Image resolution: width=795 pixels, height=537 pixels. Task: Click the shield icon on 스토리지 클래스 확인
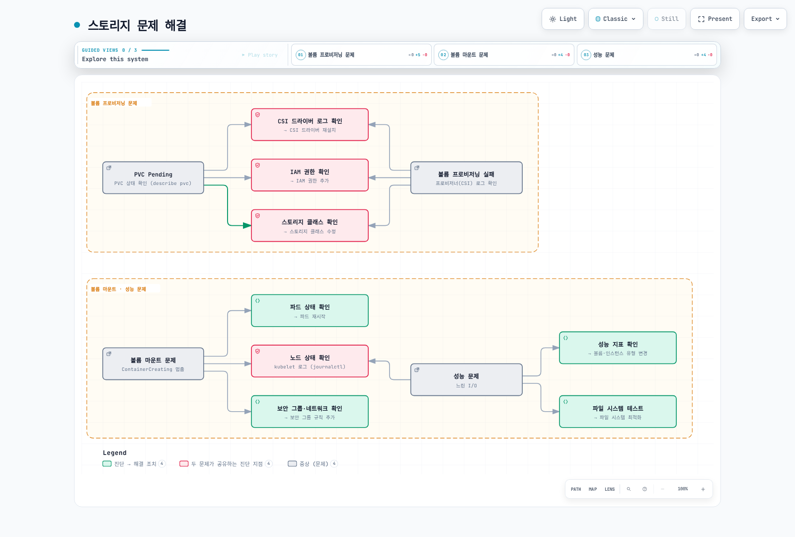click(x=258, y=216)
